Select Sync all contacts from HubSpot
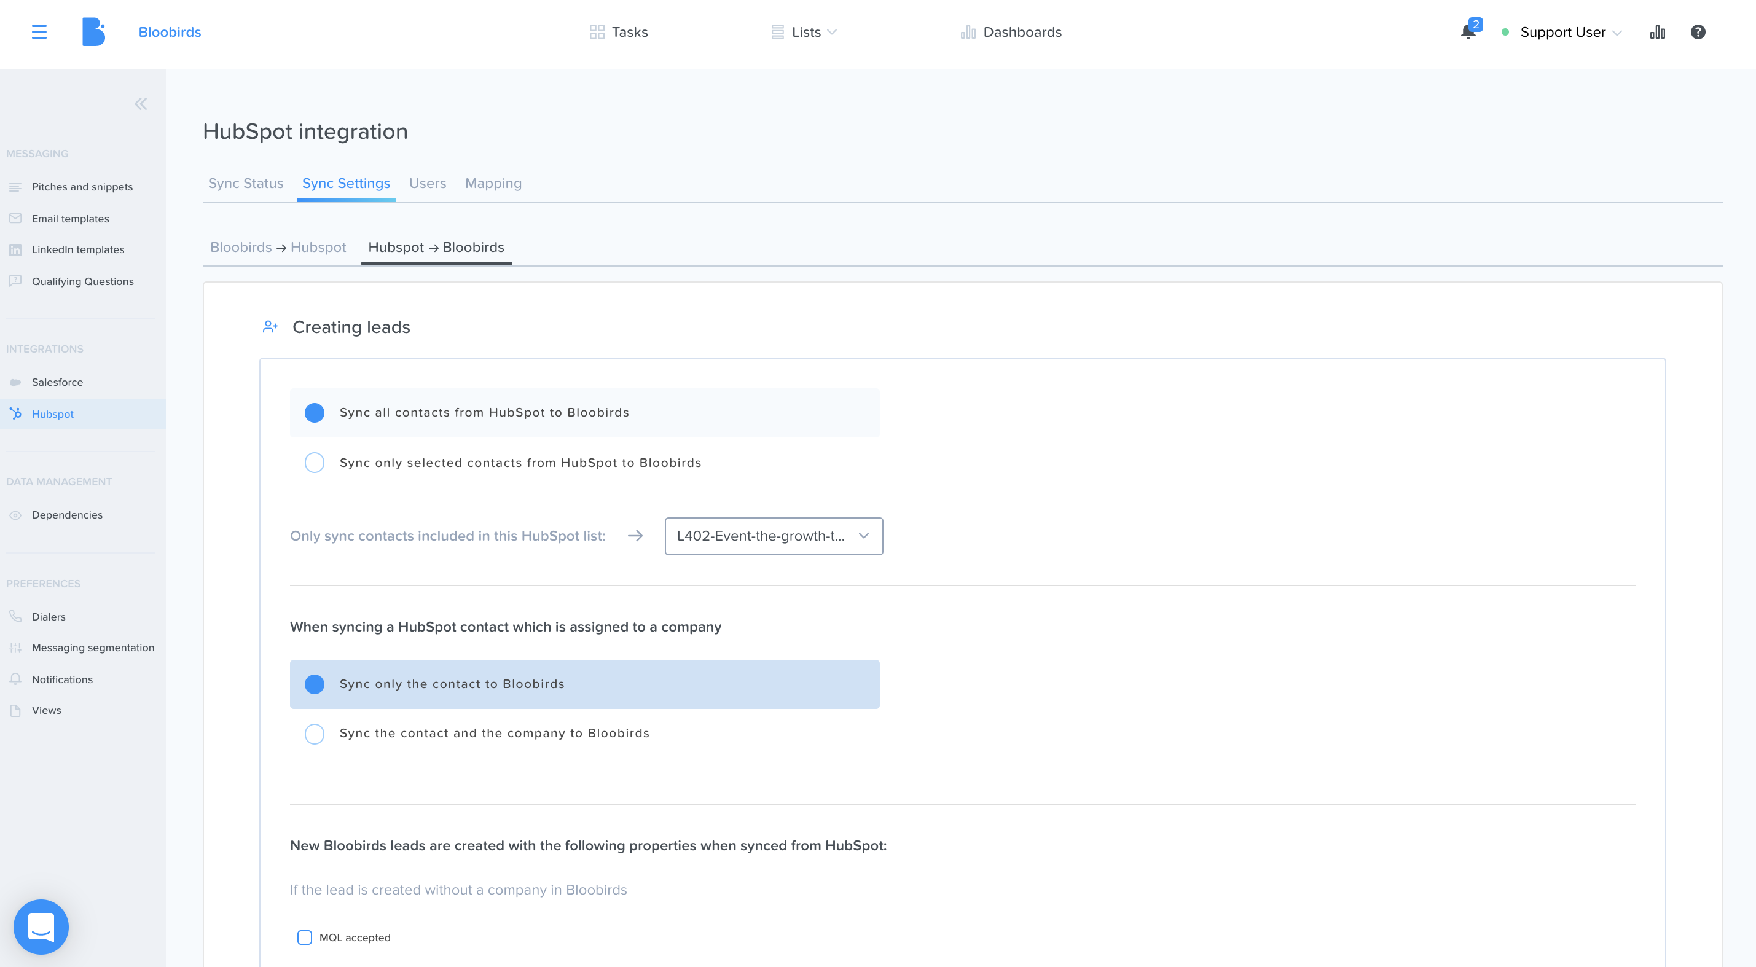Screen dimensions: 1756x967 584,412
